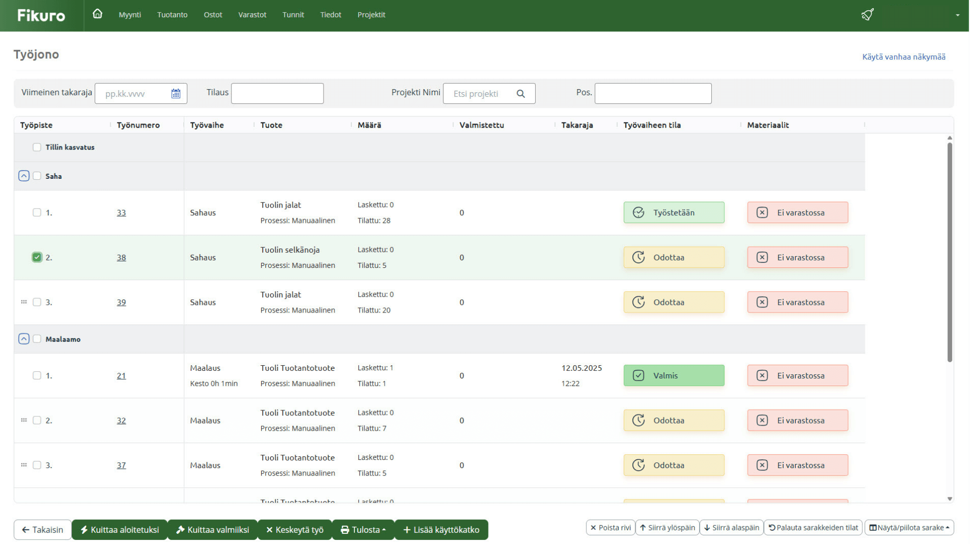Open the Varastot menu
This screenshot has width=970, height=544.
(252, 15)
